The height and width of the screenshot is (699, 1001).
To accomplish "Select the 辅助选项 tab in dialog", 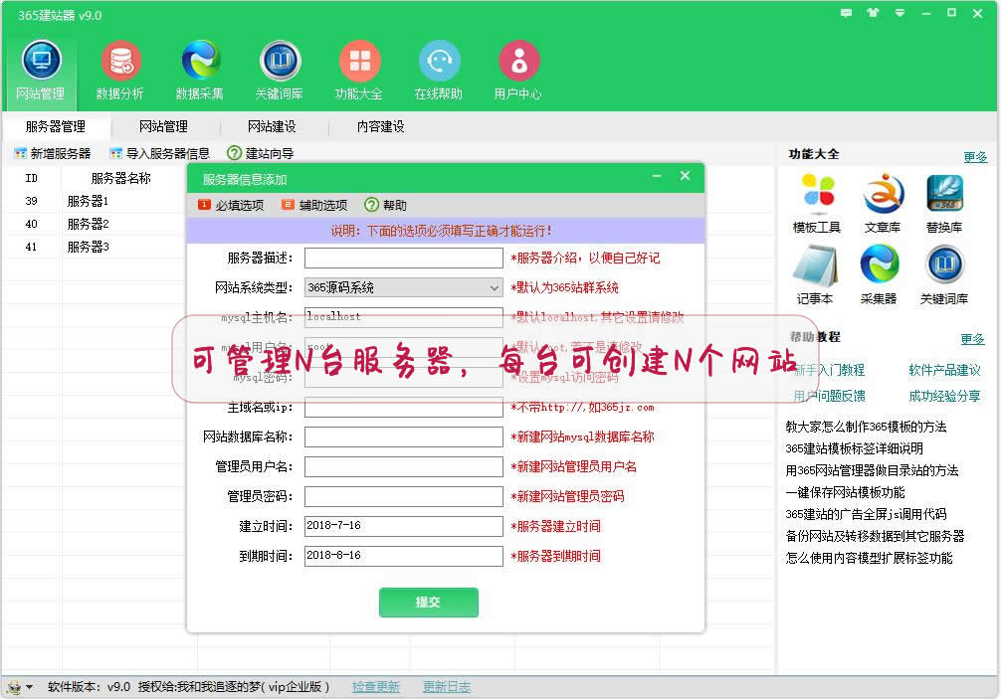I will (315, 206).
